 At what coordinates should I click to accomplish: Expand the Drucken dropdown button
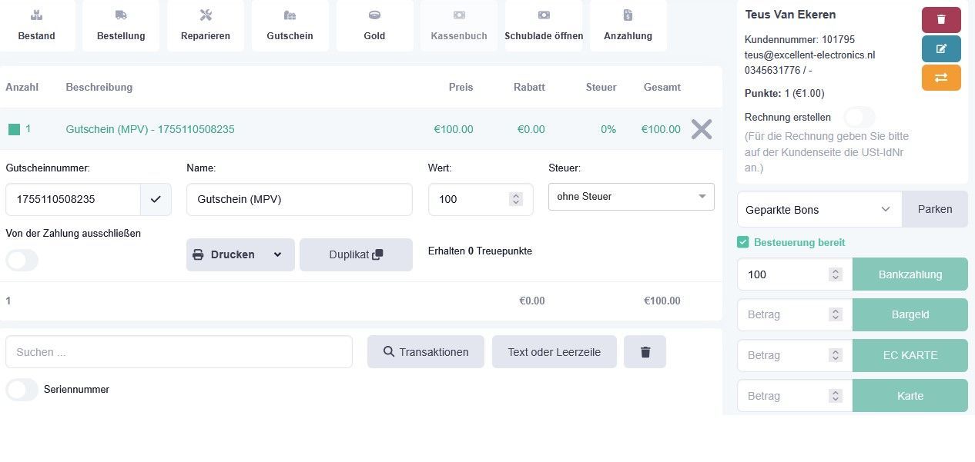240,254
